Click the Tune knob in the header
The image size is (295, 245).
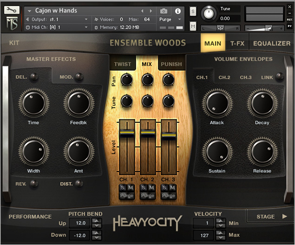(209, 13)
